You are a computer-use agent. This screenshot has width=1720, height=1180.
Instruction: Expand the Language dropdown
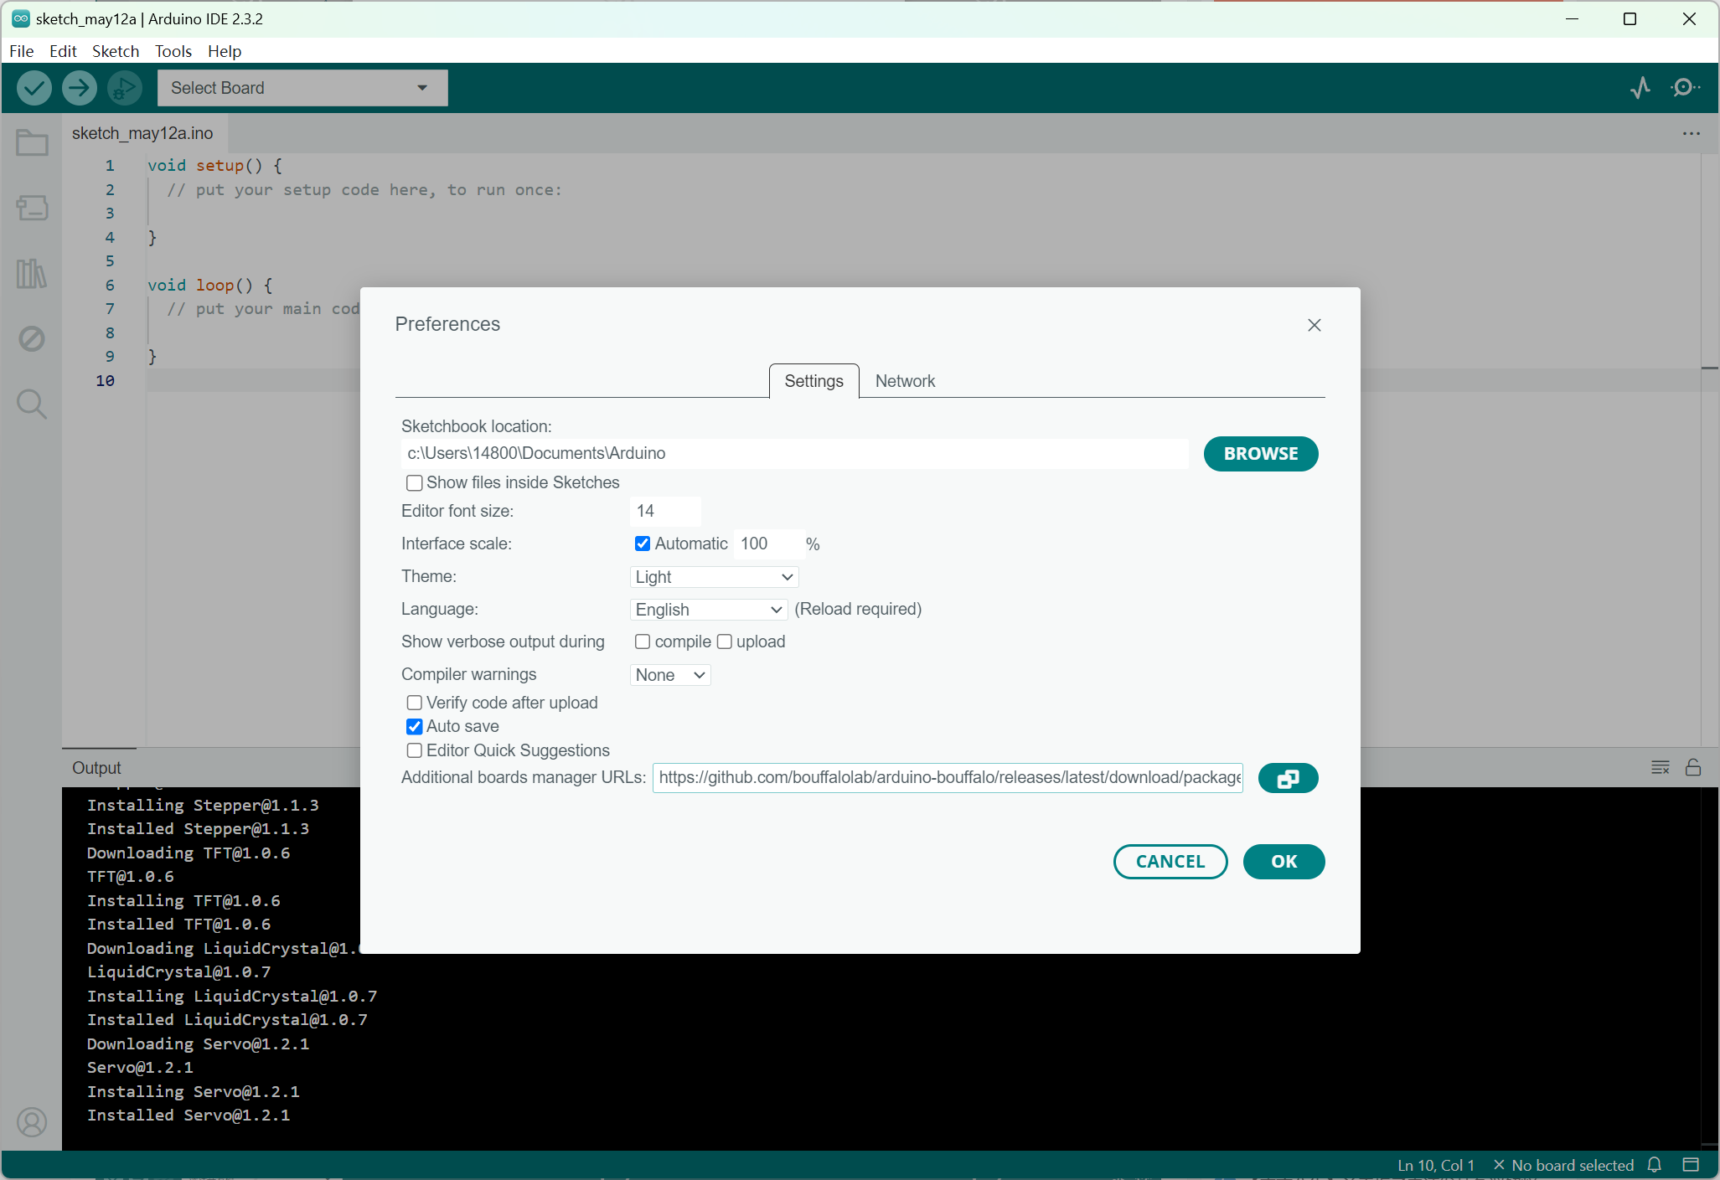(711, 609)
